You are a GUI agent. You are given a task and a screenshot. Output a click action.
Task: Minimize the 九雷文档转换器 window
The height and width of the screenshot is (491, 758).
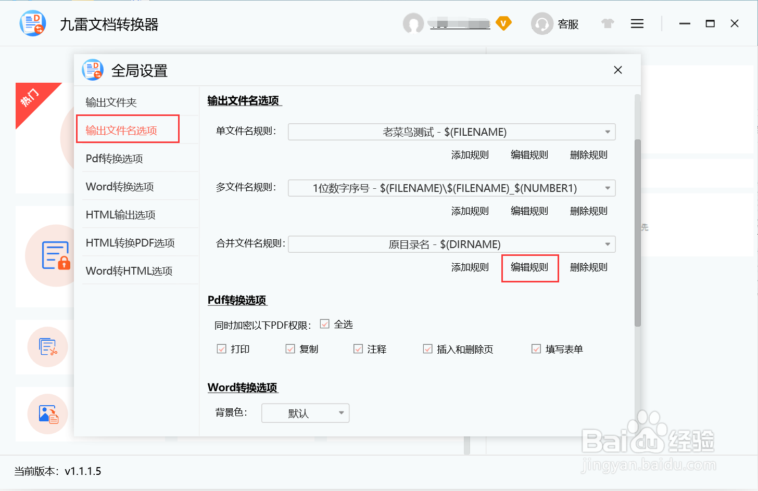pyautogui.click(x=685, y=23)
